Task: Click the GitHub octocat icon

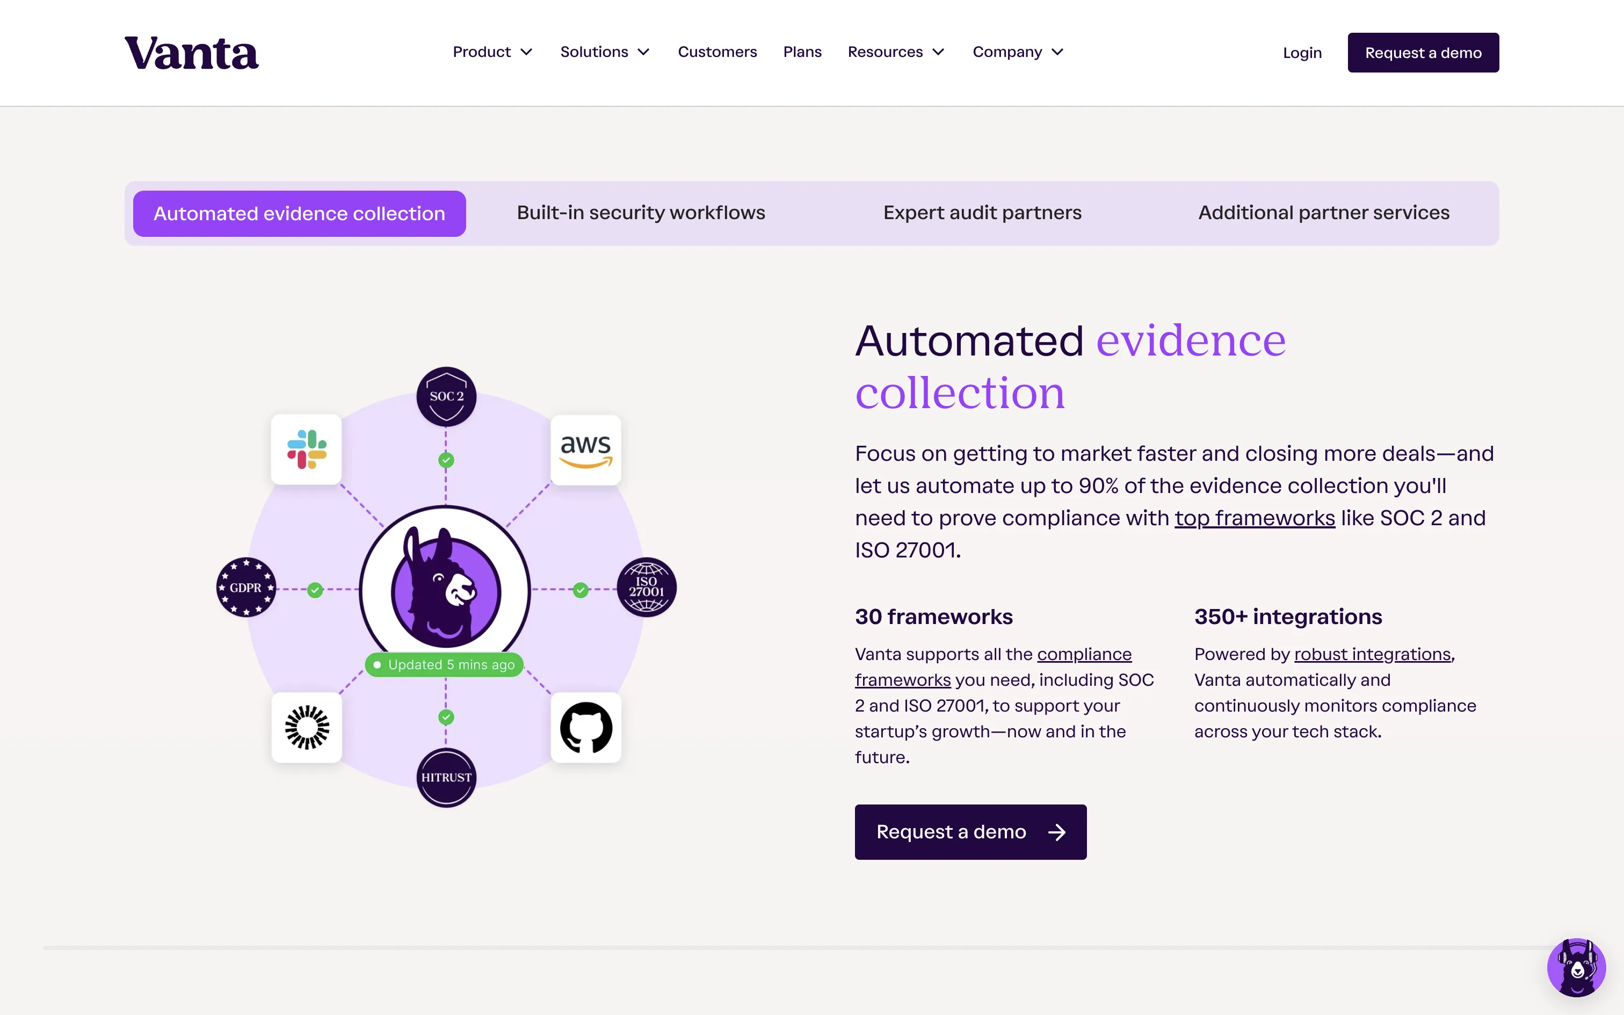Action: click(x=586, y=728)
